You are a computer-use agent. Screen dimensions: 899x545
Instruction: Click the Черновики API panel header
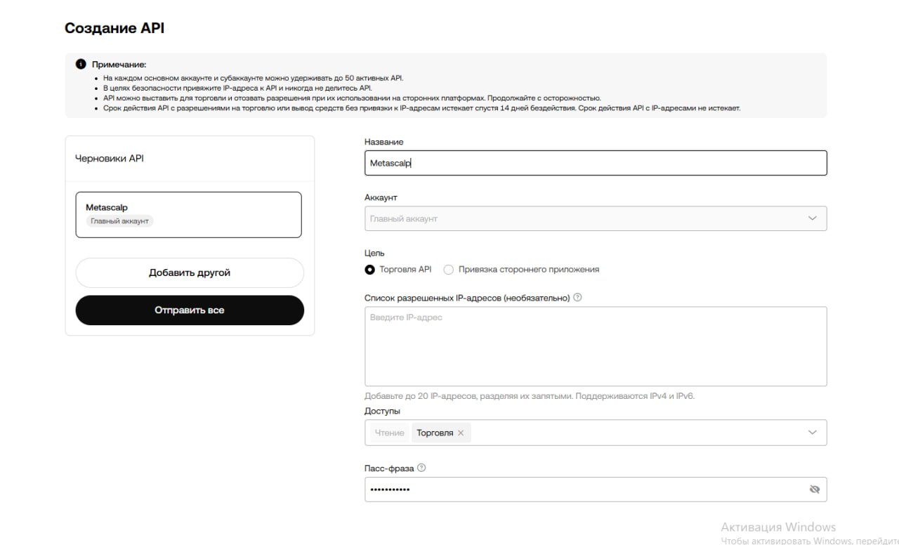pos(110,159)
